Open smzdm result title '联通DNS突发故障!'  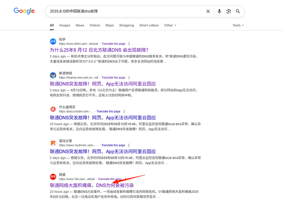coord(103,117)
